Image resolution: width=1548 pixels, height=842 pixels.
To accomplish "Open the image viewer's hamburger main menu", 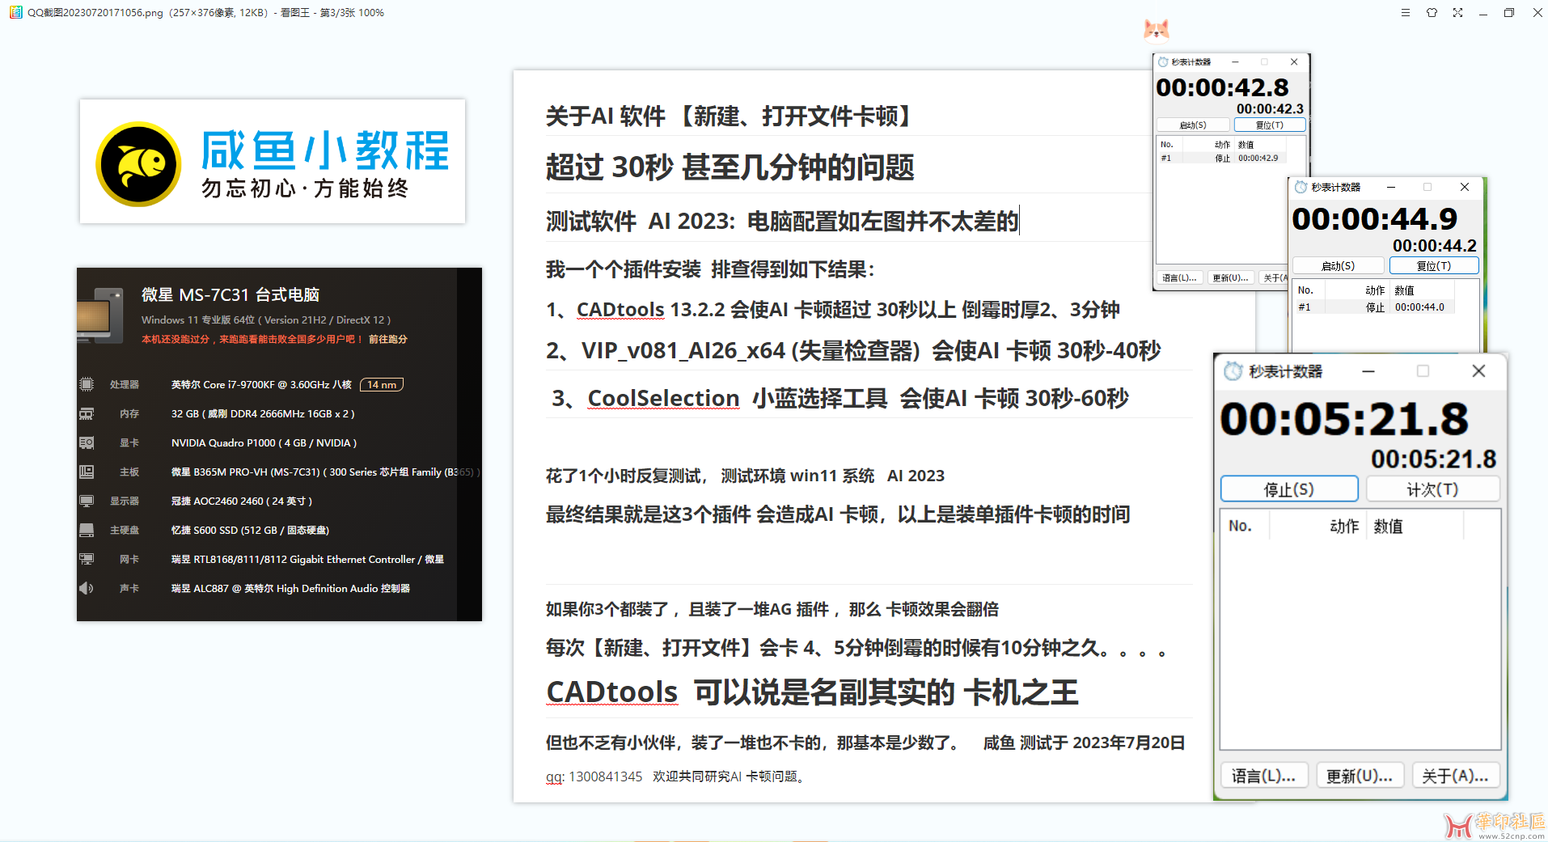I will 1406,13.
